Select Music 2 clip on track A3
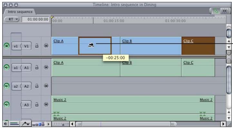Image resolution: width=233 pixels, height=128 pixels. [x=133, y=105]
